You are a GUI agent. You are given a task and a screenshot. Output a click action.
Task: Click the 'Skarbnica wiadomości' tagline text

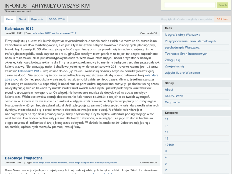pyautogui.click(x=18, y=11)
